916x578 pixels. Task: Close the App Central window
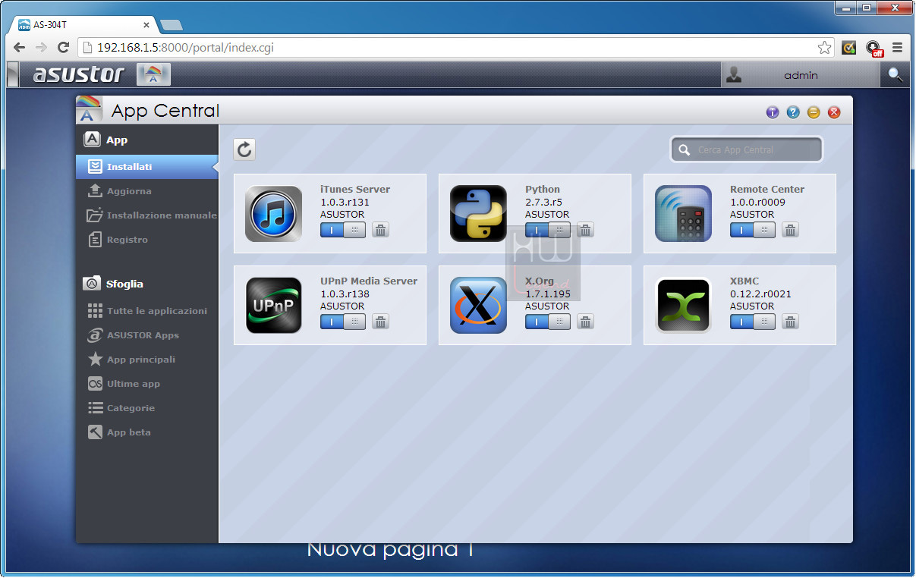point(834,112)
